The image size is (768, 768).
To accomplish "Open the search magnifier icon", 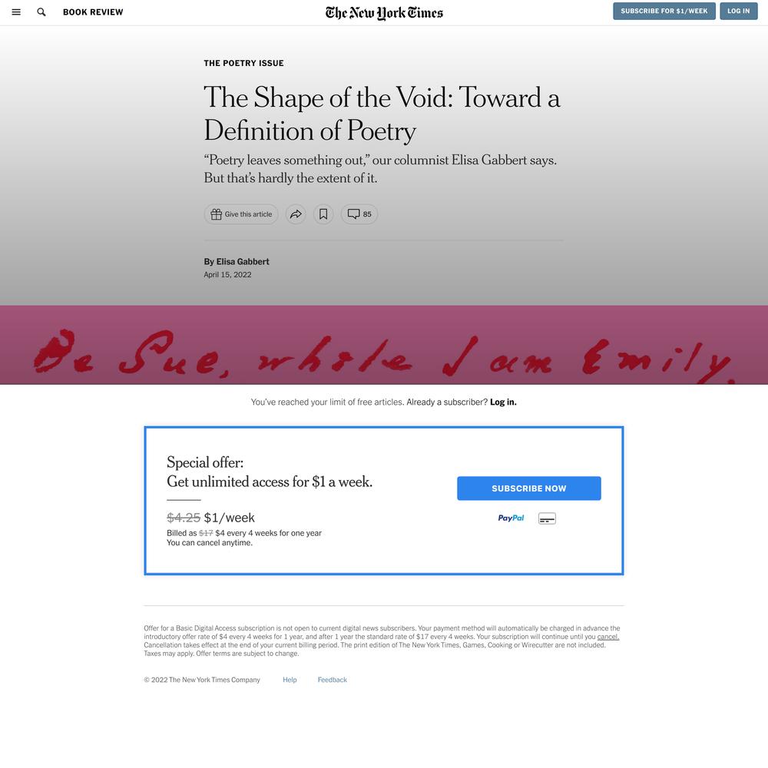I will tap(41, 12).
